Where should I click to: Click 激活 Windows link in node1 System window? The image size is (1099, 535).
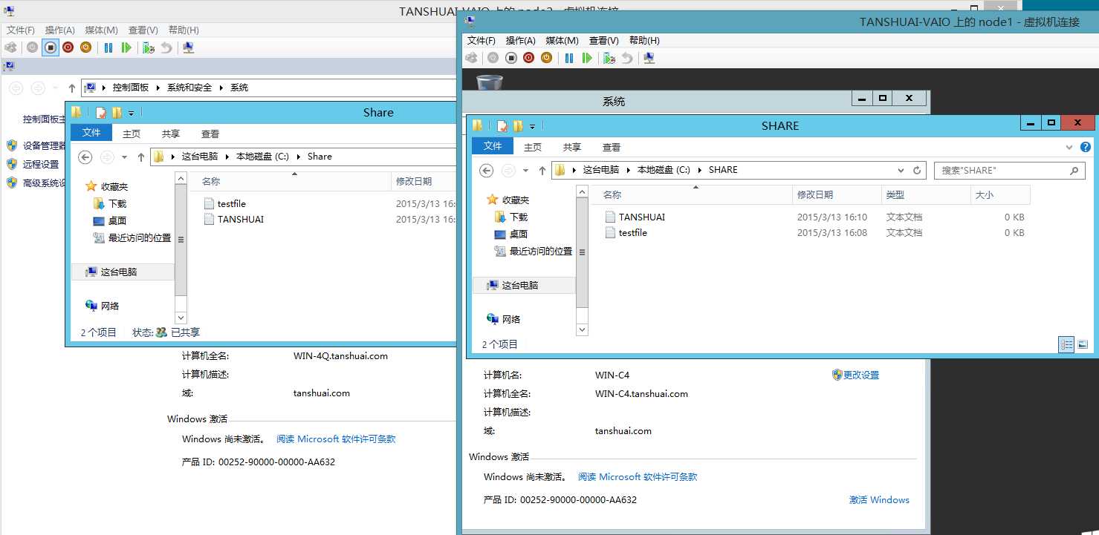[879, 500]
